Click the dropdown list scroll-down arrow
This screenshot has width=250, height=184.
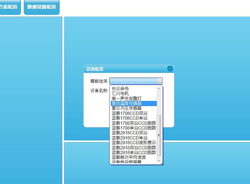coord(159,161)
